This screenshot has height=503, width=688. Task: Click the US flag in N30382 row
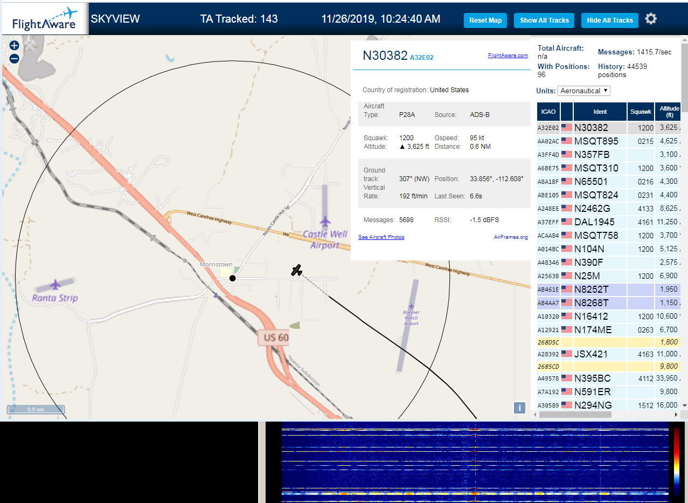click(x=567, y=128)
